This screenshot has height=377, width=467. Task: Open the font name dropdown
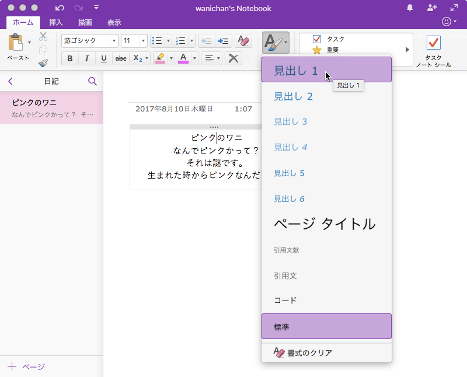[114, 41]
